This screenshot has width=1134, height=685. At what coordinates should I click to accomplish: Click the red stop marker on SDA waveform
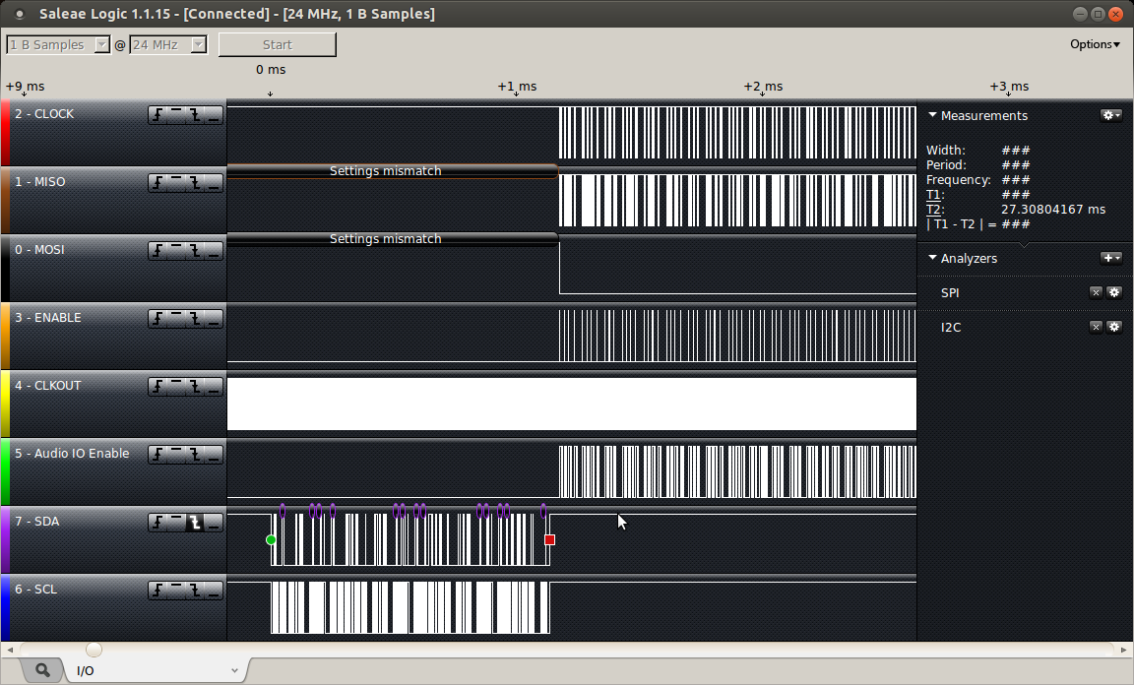tap(549, 539)
